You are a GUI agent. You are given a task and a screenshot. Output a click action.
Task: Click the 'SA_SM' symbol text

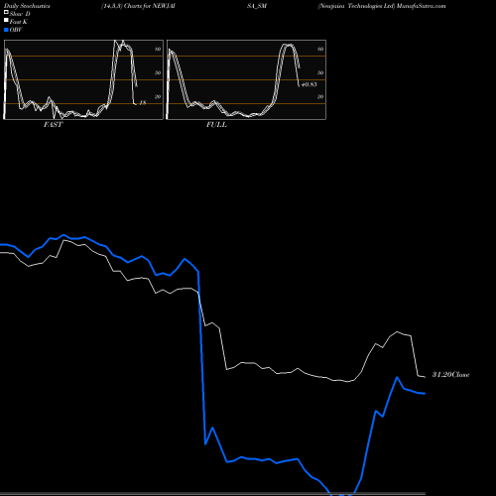(x=257, y=6)
